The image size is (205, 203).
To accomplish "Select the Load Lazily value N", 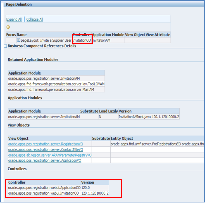I will [108, 117].
